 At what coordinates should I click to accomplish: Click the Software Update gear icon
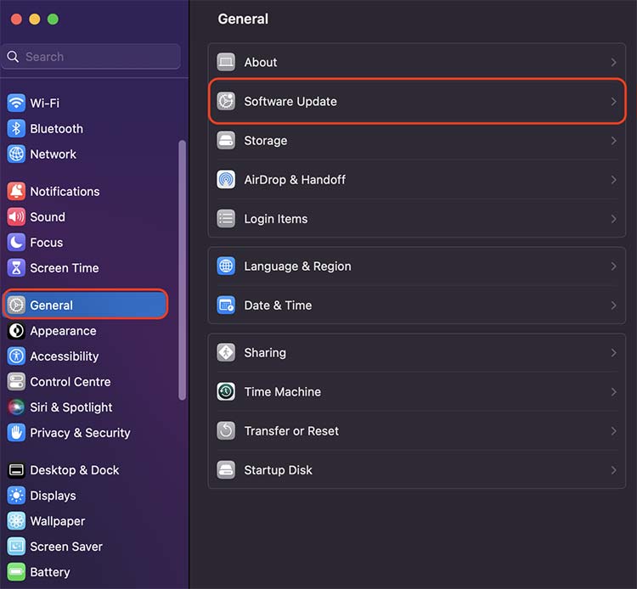[226, 101]
